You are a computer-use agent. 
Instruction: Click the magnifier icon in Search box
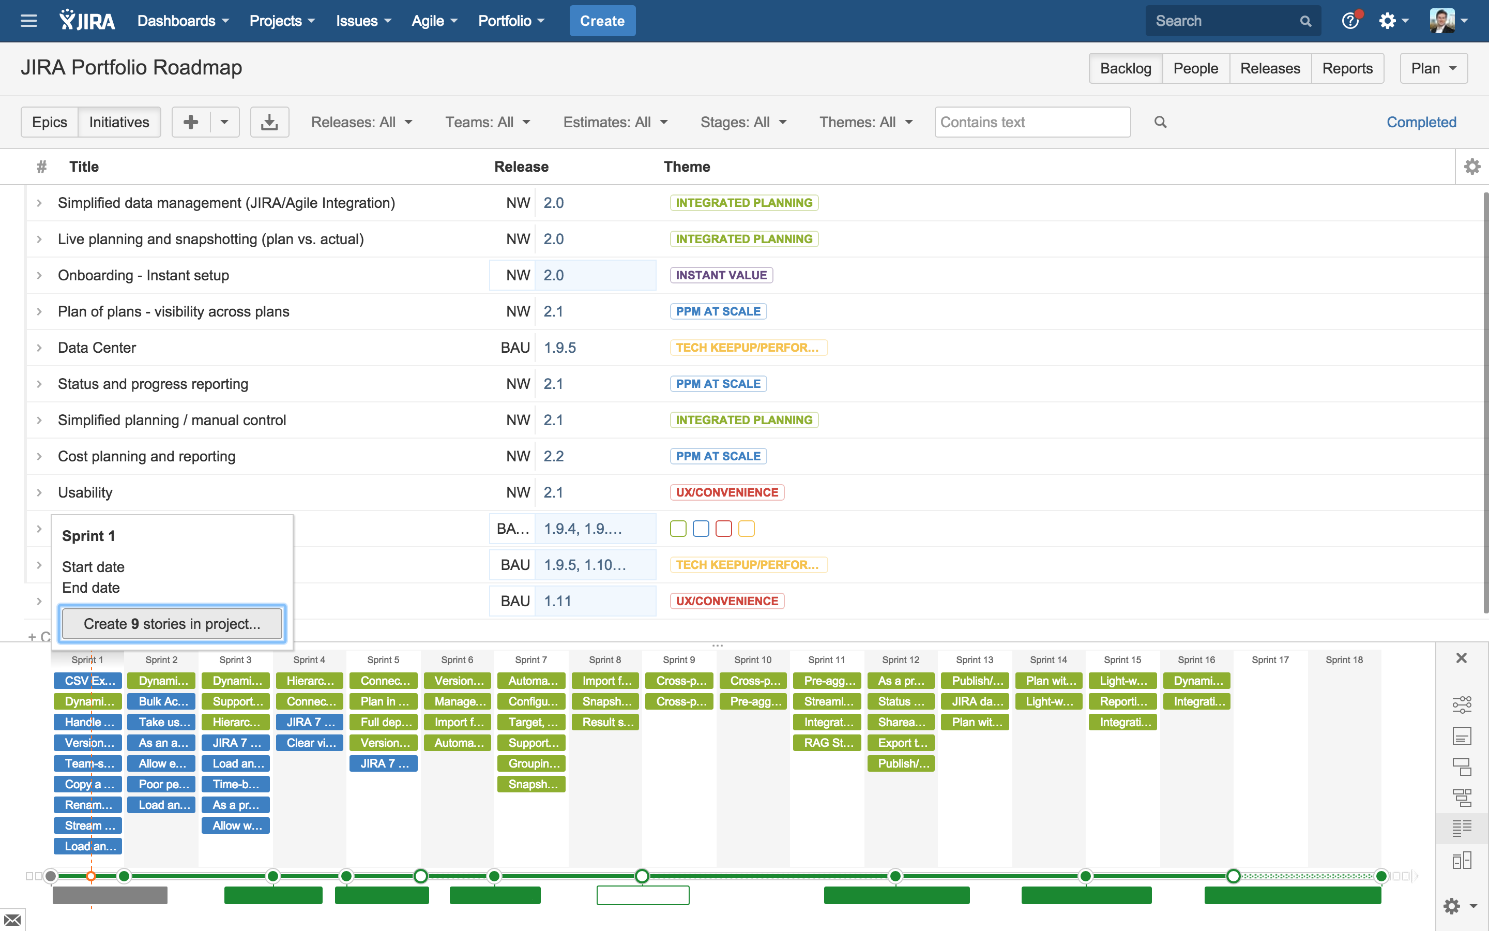point(1305,21)
